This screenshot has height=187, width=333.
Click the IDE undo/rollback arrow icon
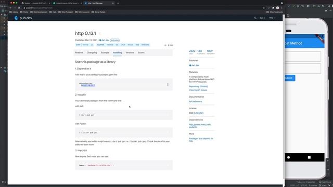coord(303,6)
